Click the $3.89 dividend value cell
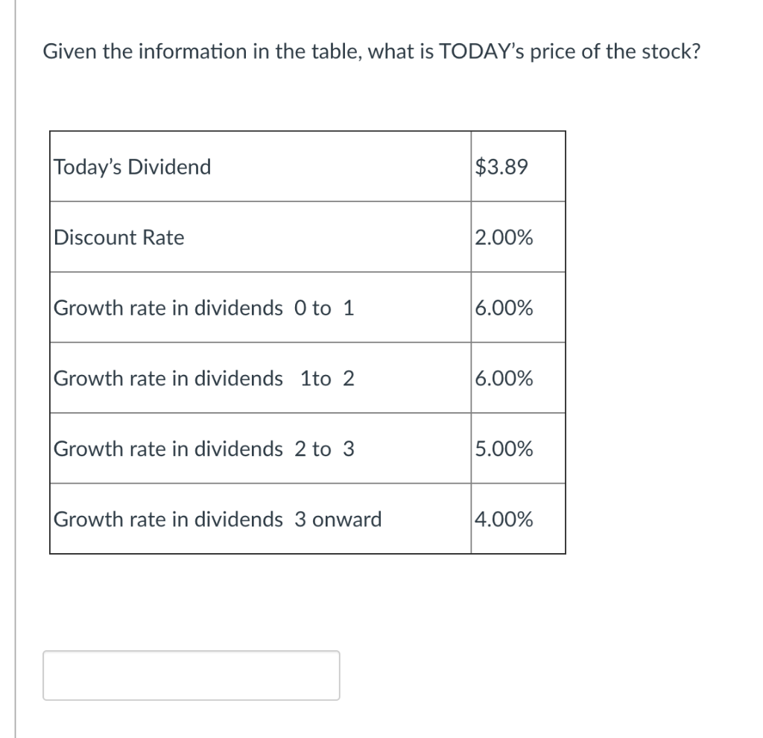 point(500,167)
